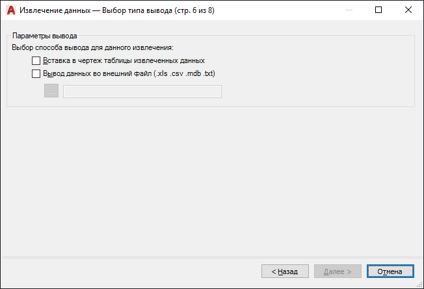Image resolution: width=424 pixels, height=289 pixels.
Task: Click the blank dialog area above the buttons
Action: tap(208, 182)
